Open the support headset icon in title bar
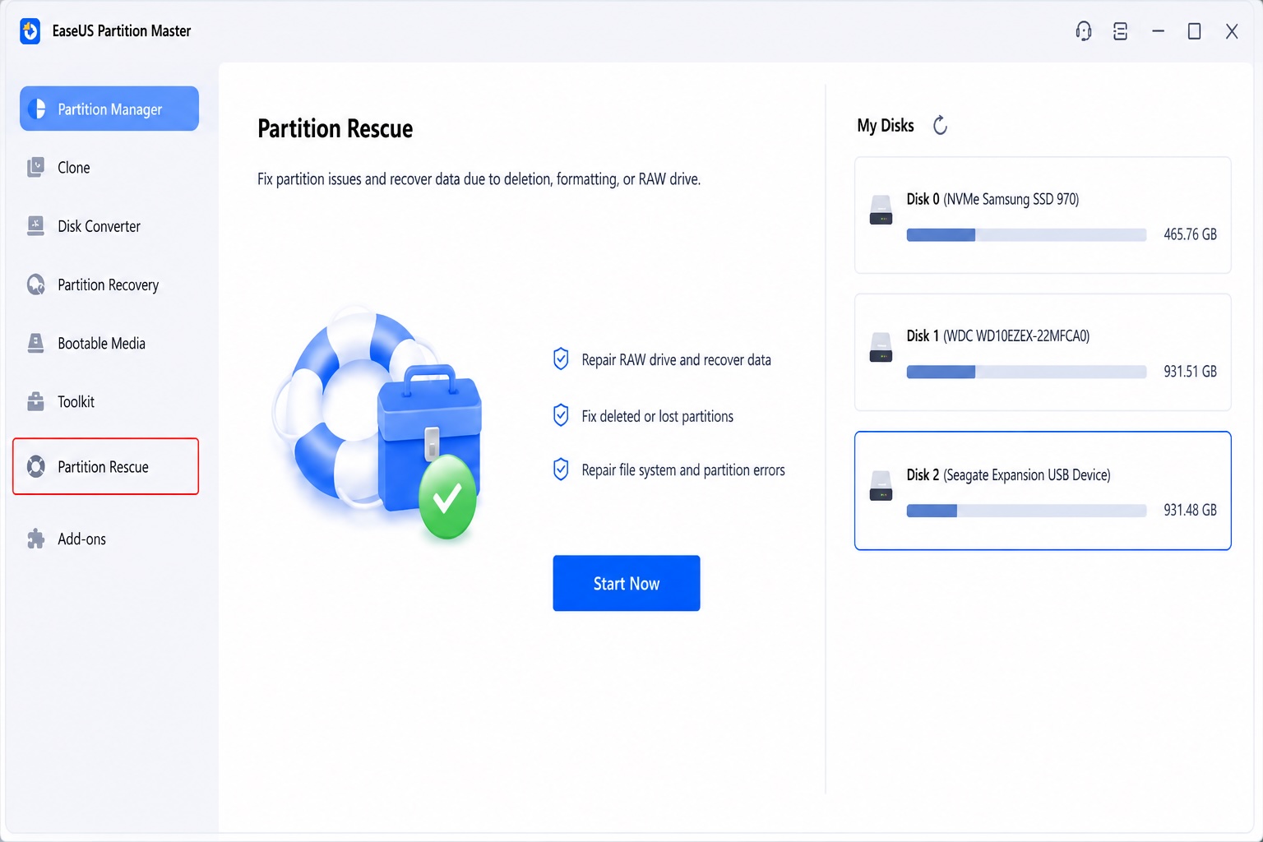Viewport: 1263px width, 842px height. [x=1084, y=31]
